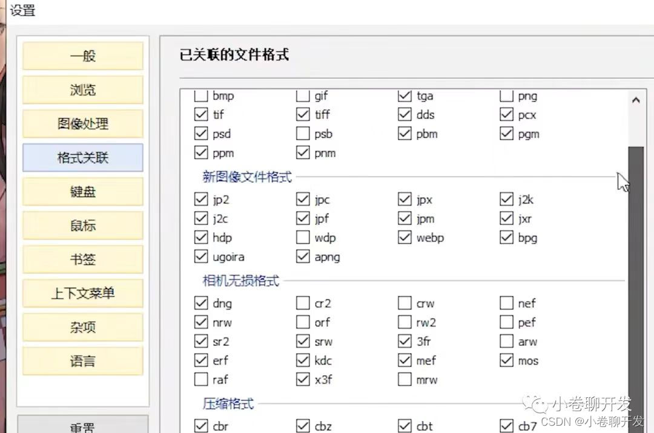This screenshot has height=433, width=654.
Task: Uncheck the srw format checkbox
Action: point(303,342)
